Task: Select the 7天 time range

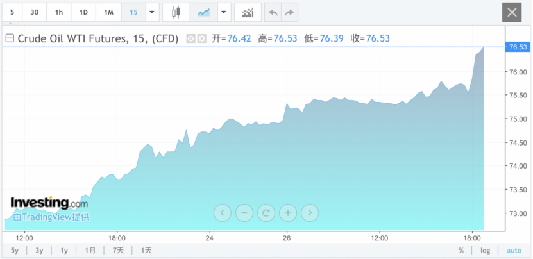Action: 118,251
